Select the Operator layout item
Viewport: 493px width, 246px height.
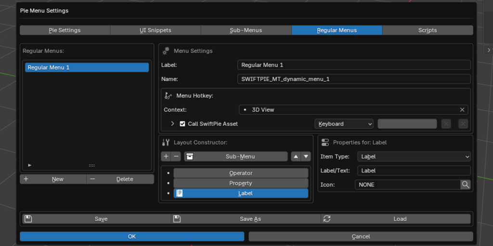241,173
